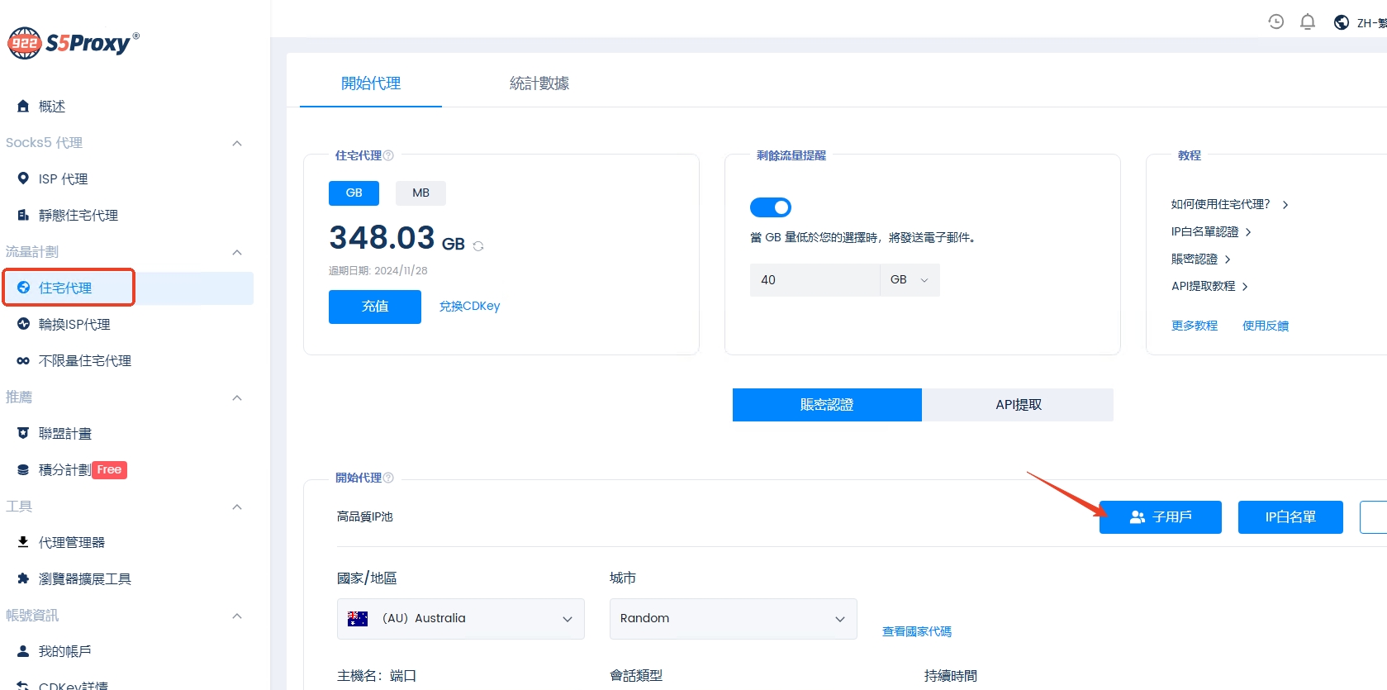Click the 充值 recharge button
1387x690 pixels.
pyautogui.click(x=374, y=307)
